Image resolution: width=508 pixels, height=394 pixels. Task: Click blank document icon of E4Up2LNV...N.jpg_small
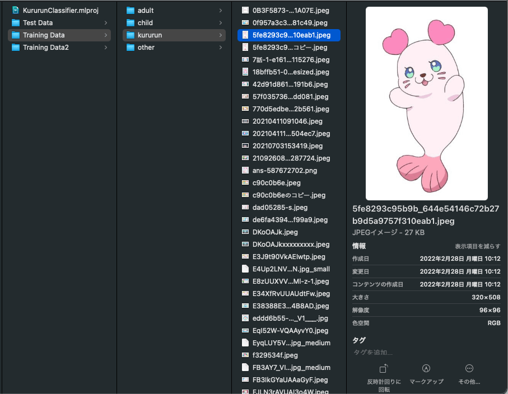tap(245, 269)
